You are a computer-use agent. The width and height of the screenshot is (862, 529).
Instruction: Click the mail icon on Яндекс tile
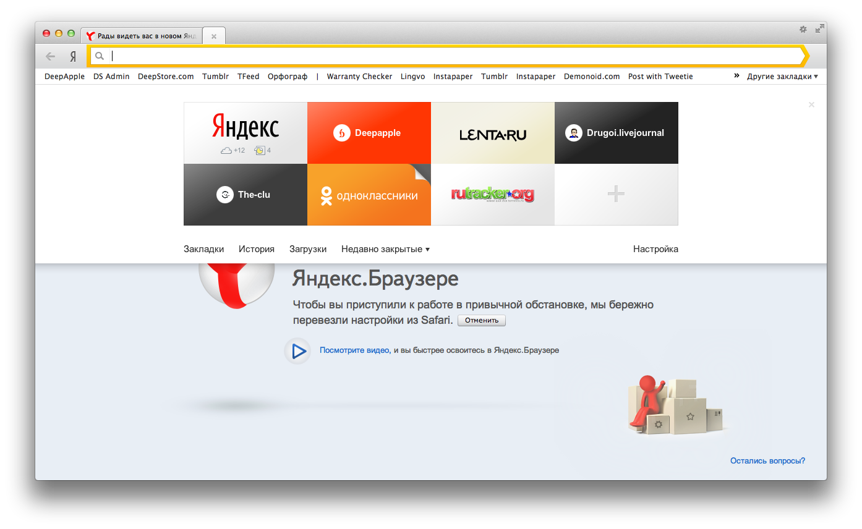[260, 150]
